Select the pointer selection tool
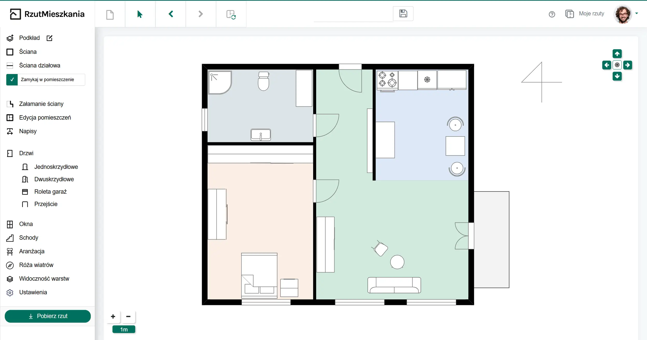The width and height of the screenshot is (647, 340). pos(140,14)
